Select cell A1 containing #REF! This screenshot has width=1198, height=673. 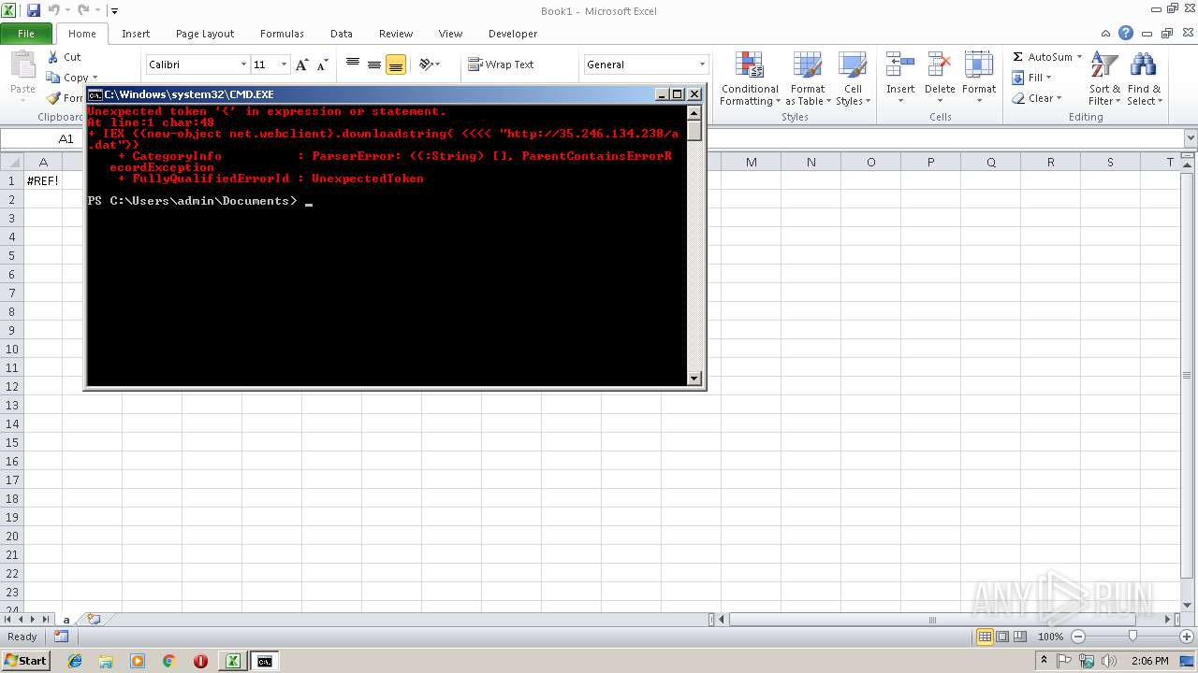(x=43, y=180)
